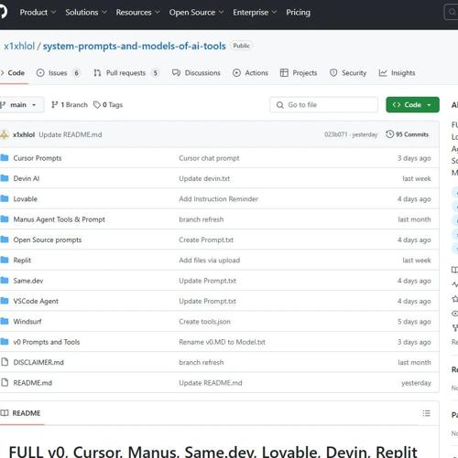
Task: Click the file icon next to DISCLAIMER.md
Action: click(x=5, y=362)
